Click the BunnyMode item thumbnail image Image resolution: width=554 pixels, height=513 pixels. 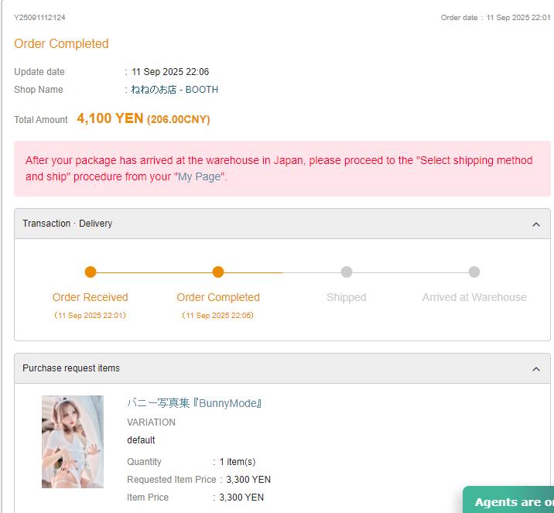pyautogui.click(x=73, y=442)
